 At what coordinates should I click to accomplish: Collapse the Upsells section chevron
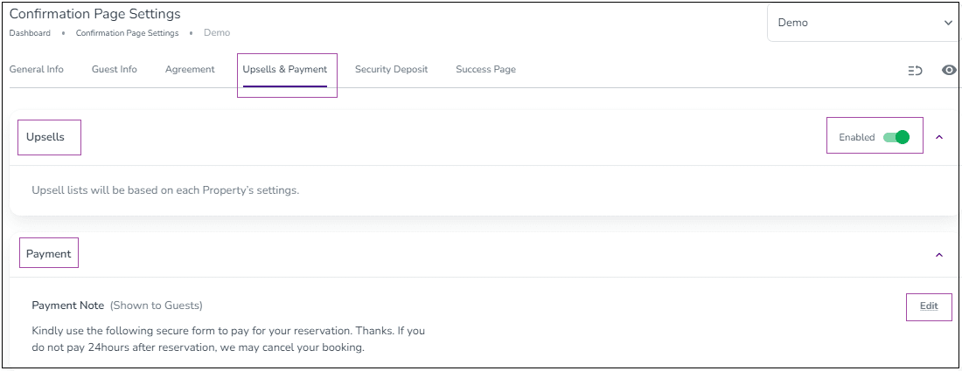coord(938,137)
